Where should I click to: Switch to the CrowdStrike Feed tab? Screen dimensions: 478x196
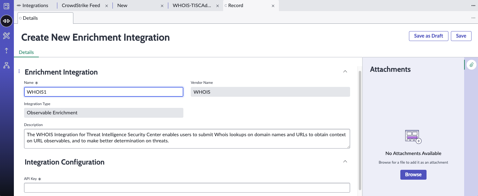coord(81,6)
